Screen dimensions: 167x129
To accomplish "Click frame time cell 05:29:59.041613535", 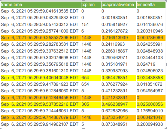I will click(x=41, y=11).
